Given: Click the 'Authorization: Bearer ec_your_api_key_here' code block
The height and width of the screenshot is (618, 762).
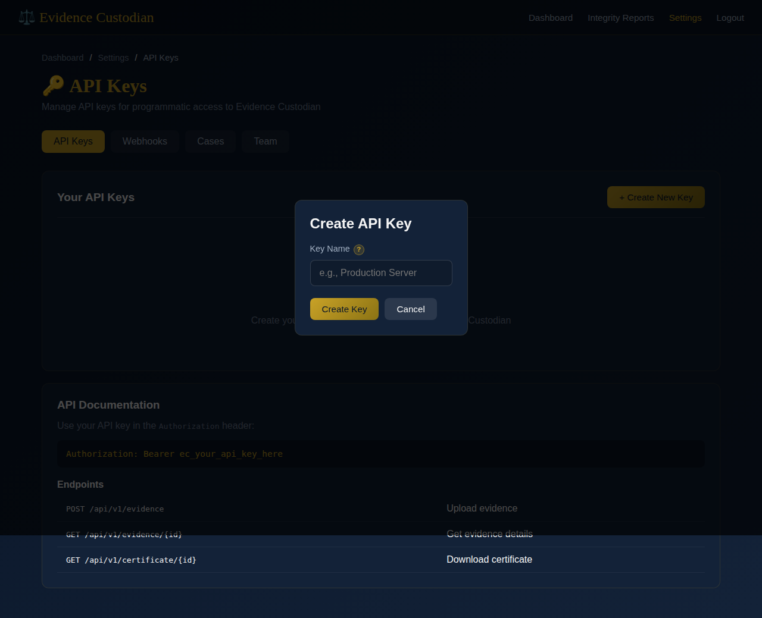Looking at the screenshot, I should (x=381, y=454).
